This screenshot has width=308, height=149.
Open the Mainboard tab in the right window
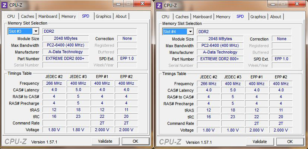click(202, 17)
